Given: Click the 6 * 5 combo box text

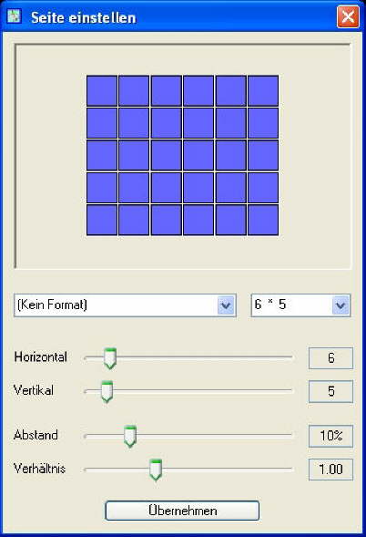Looking at the screenshot, I should pyautogui.click(x=270, y=305).
